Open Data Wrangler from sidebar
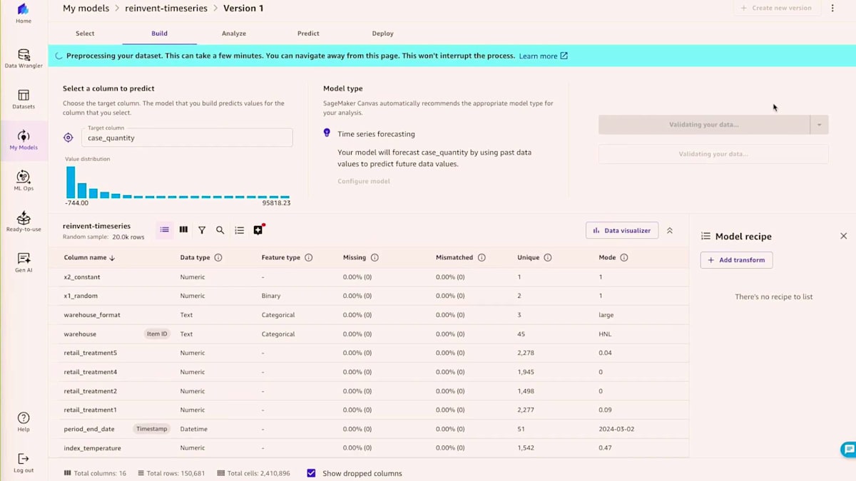Screen dimensions: 856x481 (24, 58)
